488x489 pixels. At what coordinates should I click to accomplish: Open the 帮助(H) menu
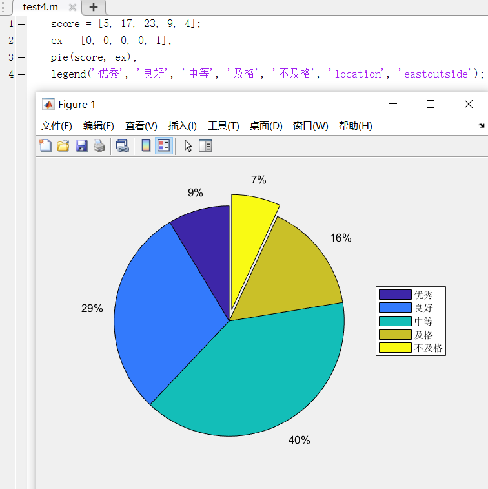click(355, 126)
